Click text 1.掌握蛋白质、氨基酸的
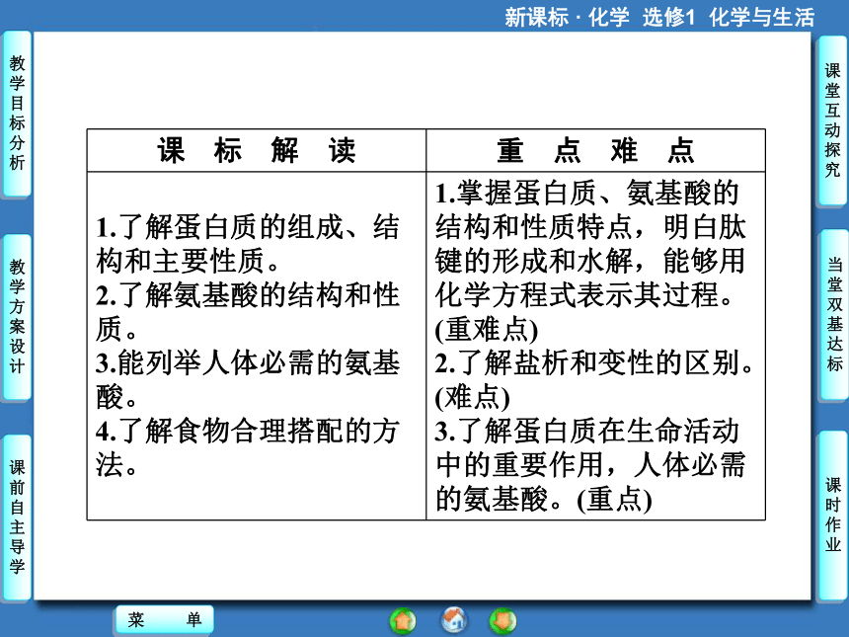This screenshot has height=637, width=849. (587, 193)
